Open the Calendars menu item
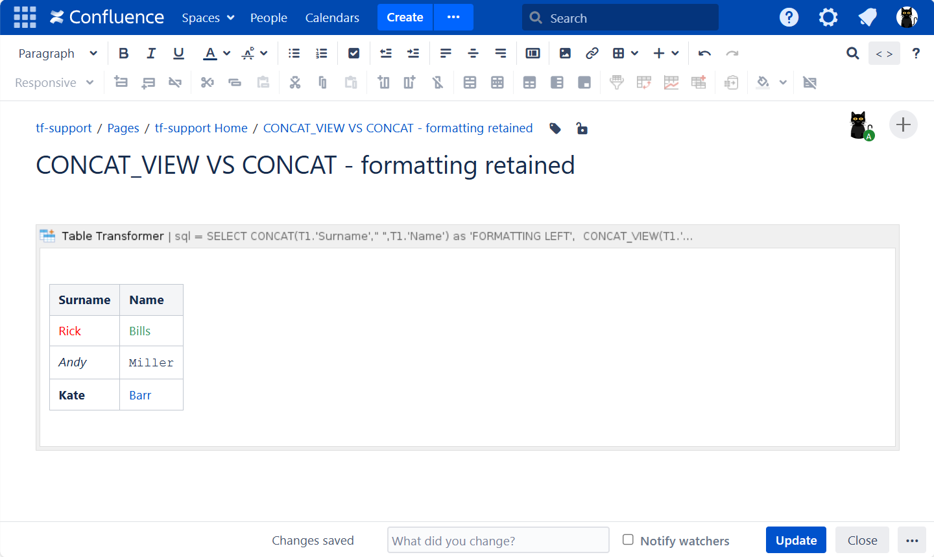Image resolution: width=934 pixels, height=557 pixels. coord(332,18)
